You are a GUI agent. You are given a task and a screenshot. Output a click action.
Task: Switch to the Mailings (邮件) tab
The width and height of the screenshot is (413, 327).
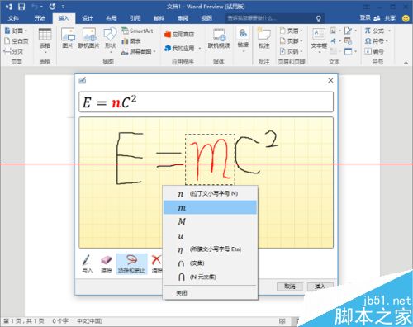tap(159, 18)
